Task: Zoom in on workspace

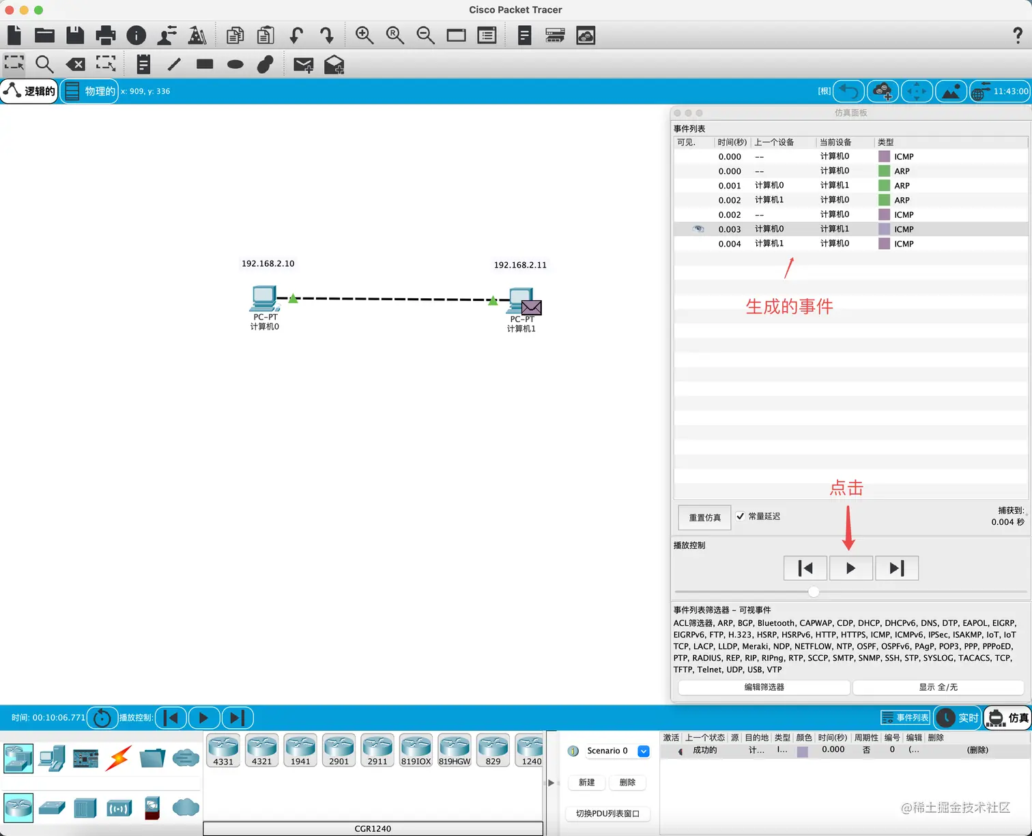Action: (364, 35)
